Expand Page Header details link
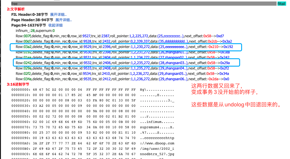 (64, 20)
